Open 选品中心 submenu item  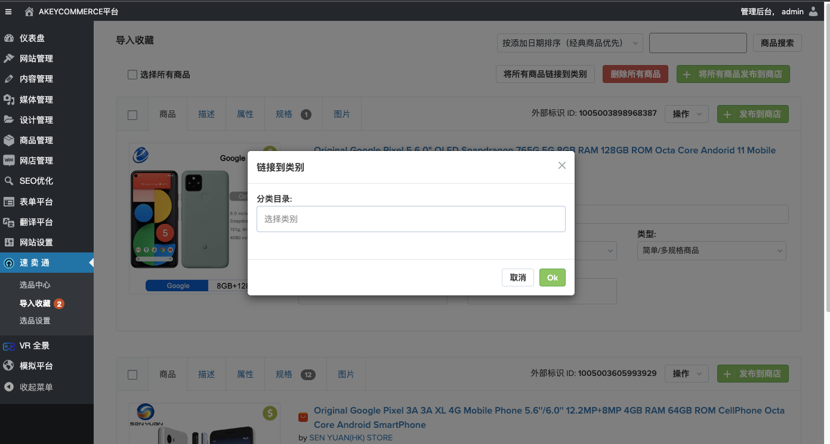click(x=35, y=285)
